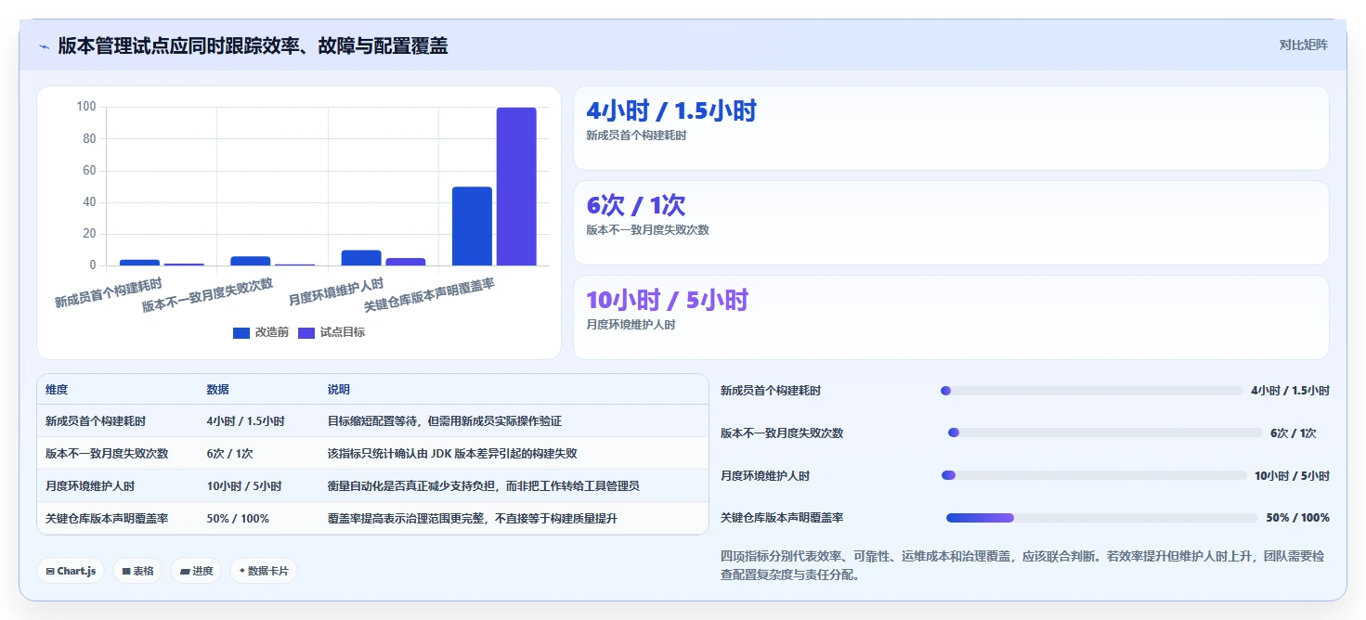Click the 版本不一致月度失败次数 blue chart bar
Screen dimensions: 1366x620
click(x=250, y=261)
